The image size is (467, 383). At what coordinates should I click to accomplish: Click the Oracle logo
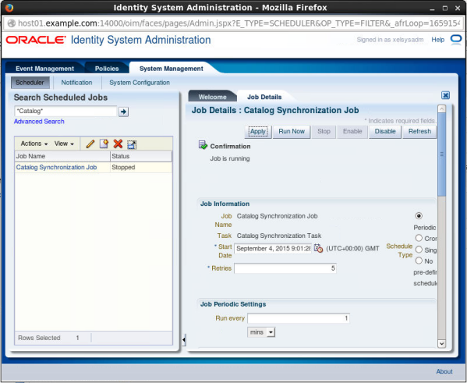[x=36, y=40]
